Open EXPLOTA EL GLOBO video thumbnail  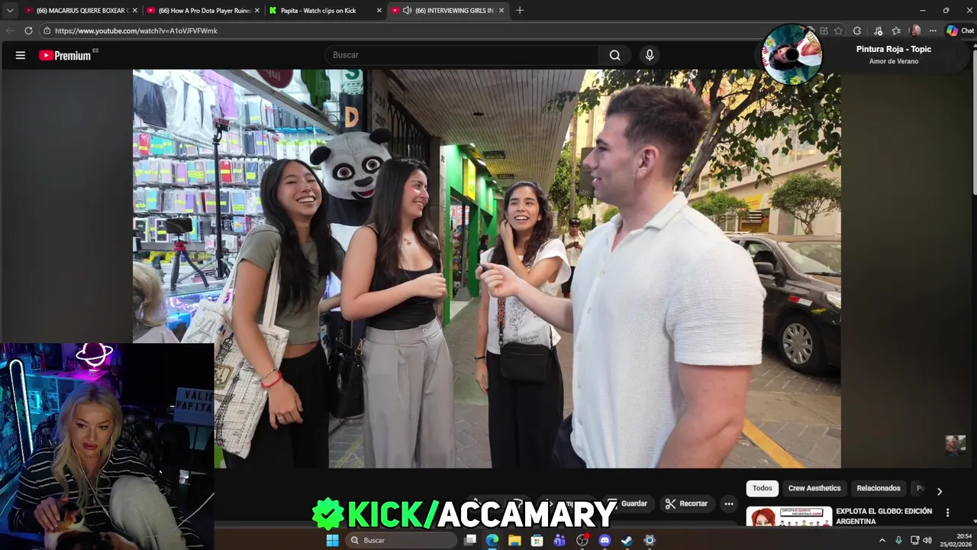point(789,516)
